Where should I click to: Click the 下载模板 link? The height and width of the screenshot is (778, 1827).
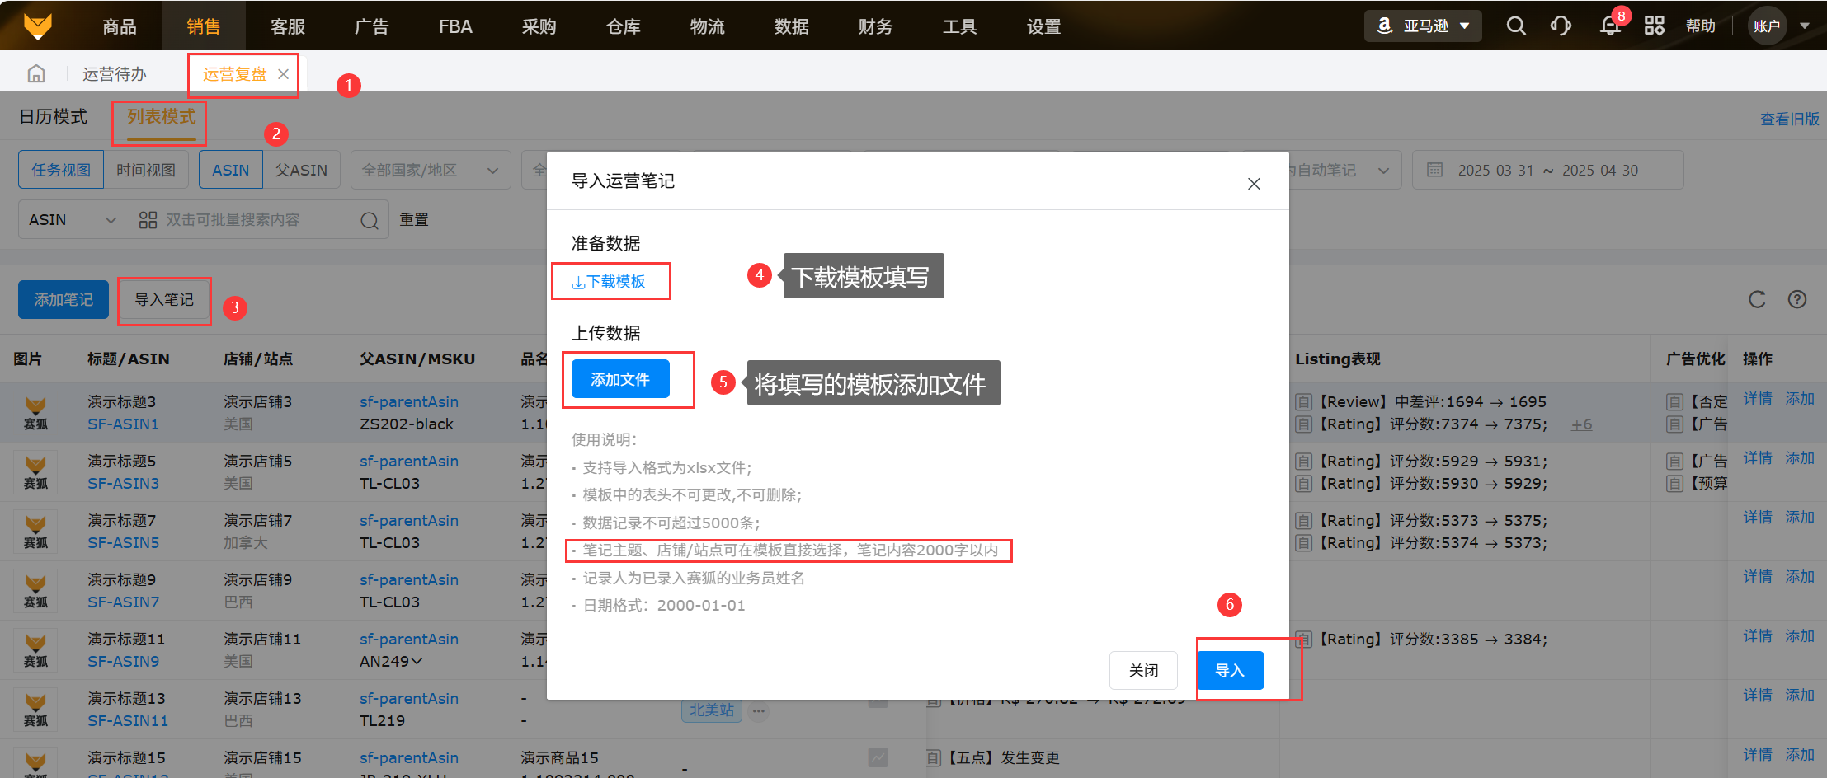(x=609, y=282)
